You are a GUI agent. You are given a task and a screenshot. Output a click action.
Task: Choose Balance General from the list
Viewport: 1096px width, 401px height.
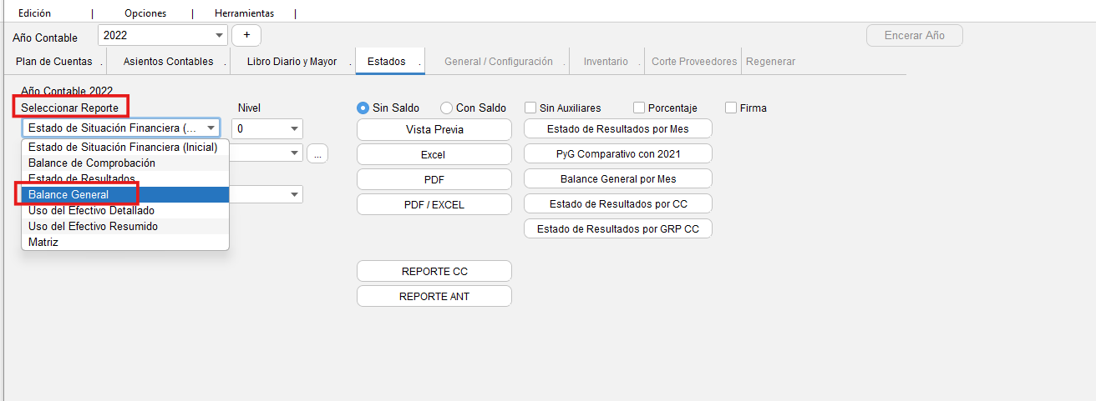click(x=68, y=194)
